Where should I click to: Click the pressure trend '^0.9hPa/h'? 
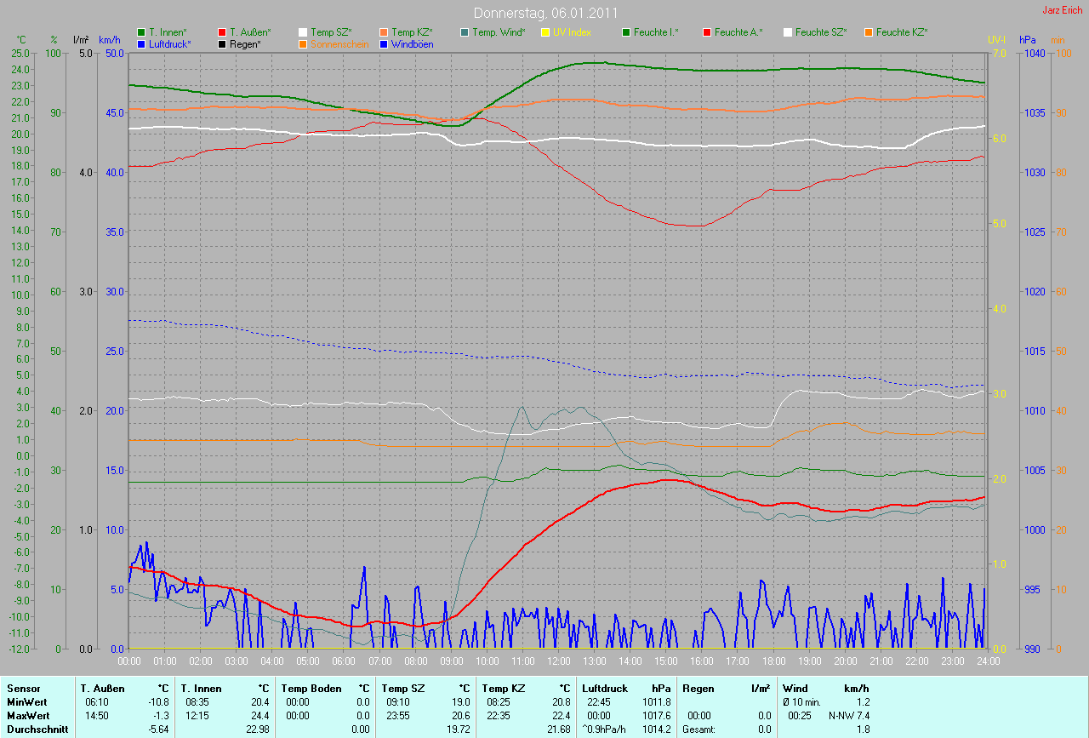[x=606, y=729]
